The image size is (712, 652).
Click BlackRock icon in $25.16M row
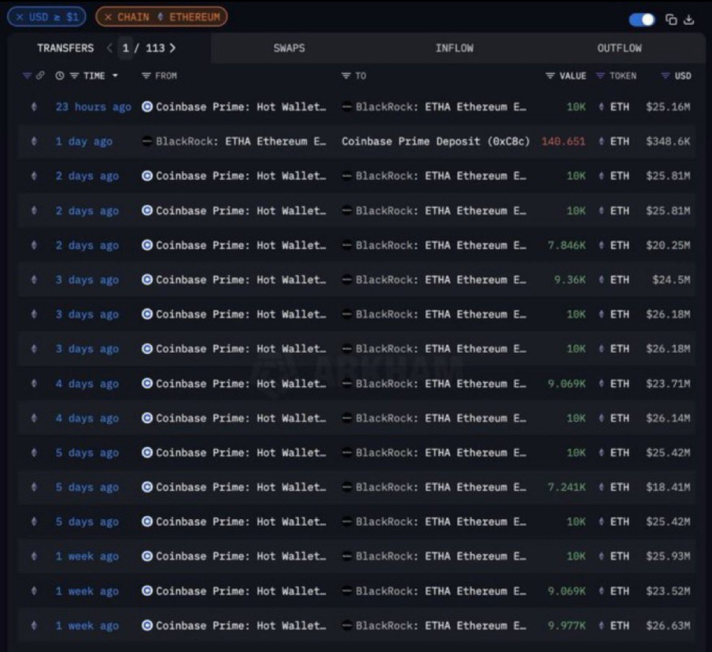[347, 107]
